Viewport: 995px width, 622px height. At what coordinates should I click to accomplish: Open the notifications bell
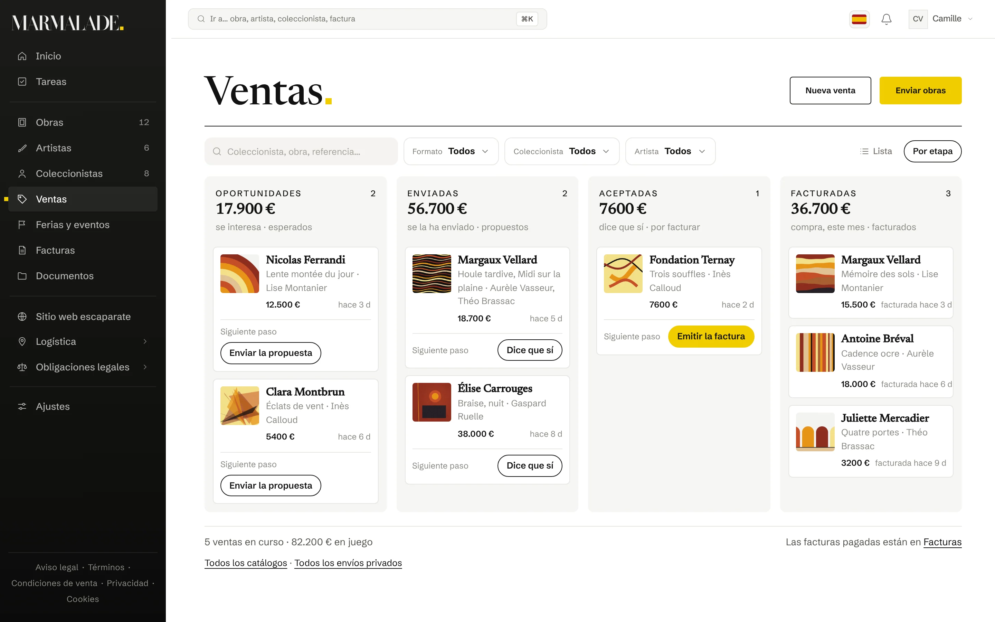pyautogui.click(x=886, y=19)
